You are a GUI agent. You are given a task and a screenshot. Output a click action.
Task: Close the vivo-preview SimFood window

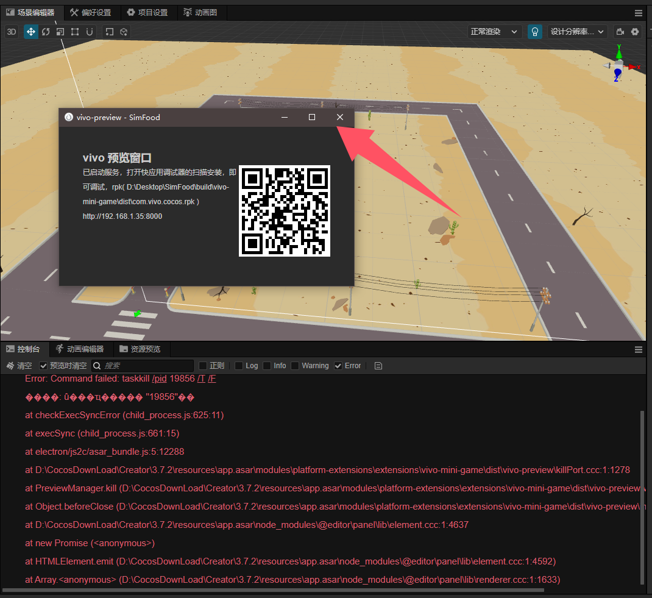[x=340, y=117]
